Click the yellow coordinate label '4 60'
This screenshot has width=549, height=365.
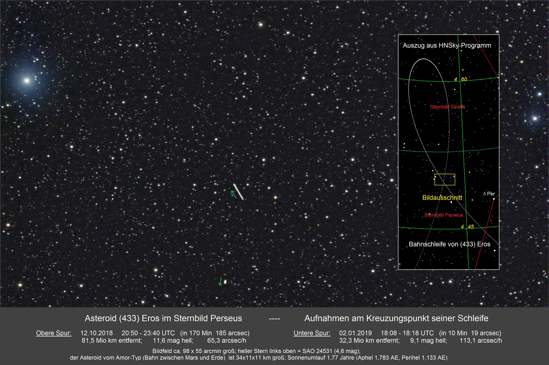pyautogui.click(x=461, y=79)
